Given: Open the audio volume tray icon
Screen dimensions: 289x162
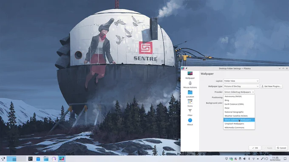Looking at the screenshot, I should (x=244, y=159).
